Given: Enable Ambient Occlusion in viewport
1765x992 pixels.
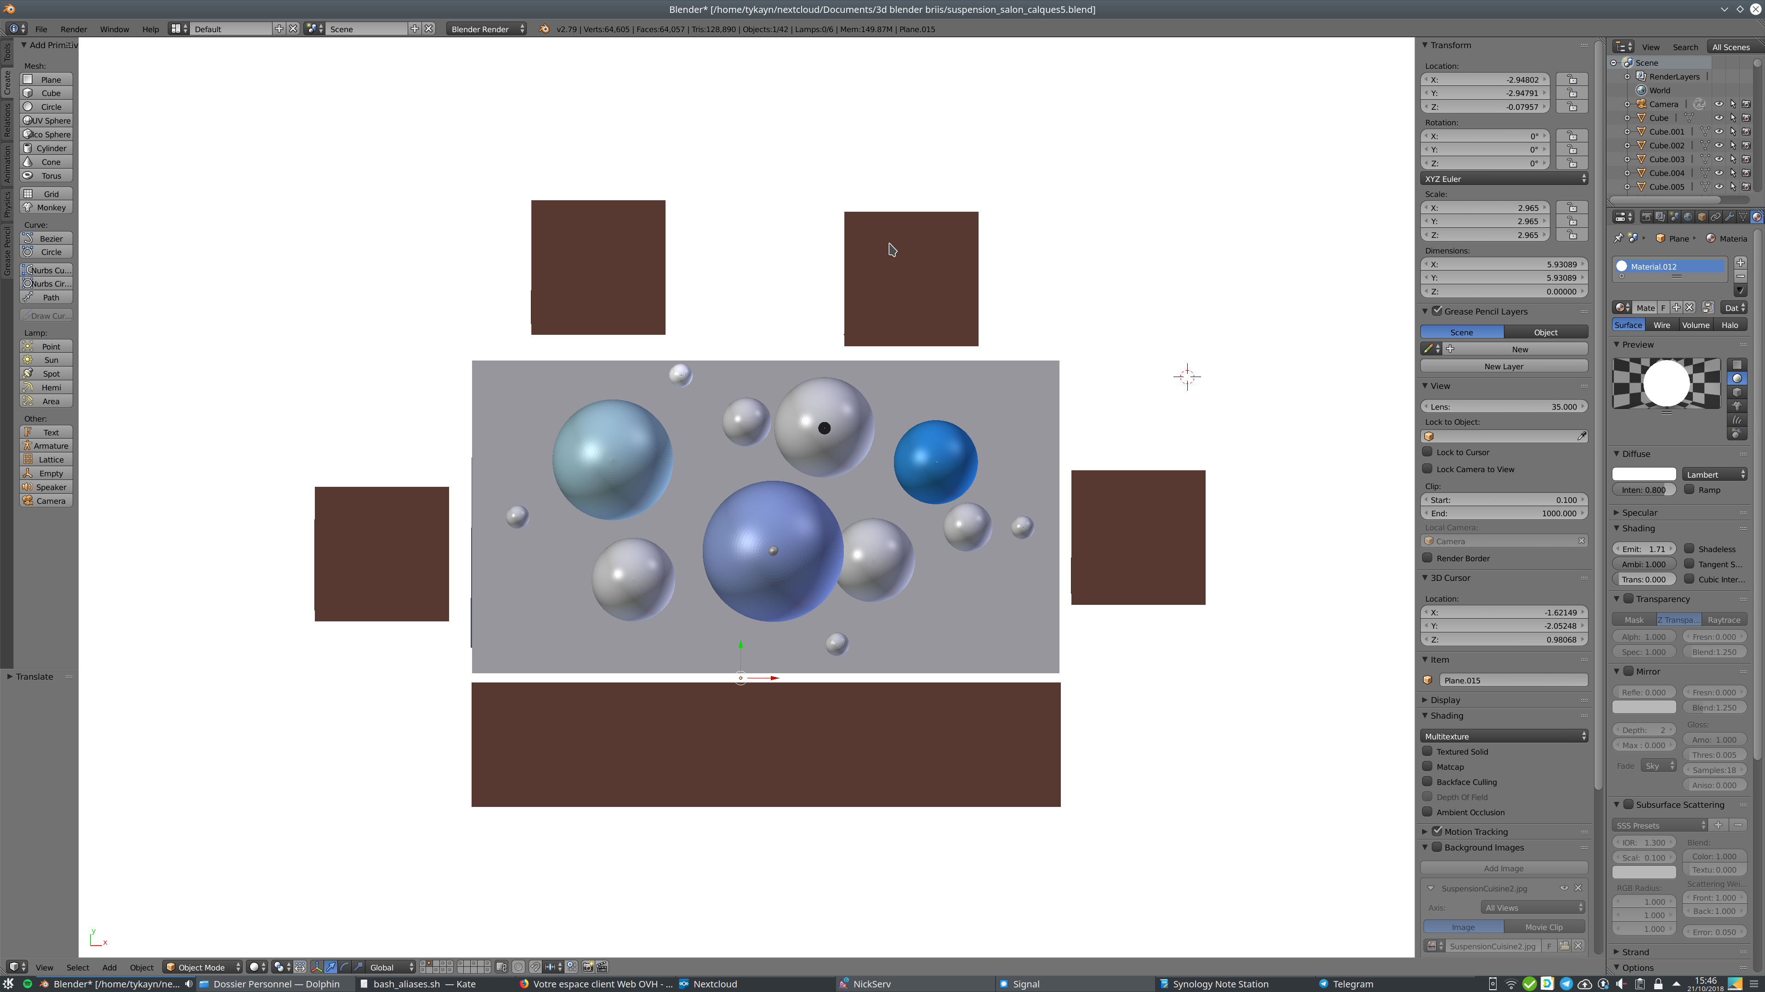Looking at the screenshot, I should point(1427,812).
